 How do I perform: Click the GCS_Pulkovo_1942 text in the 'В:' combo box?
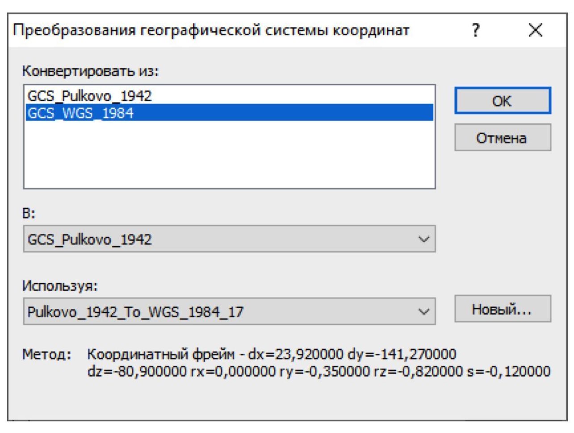pos(90,240)
